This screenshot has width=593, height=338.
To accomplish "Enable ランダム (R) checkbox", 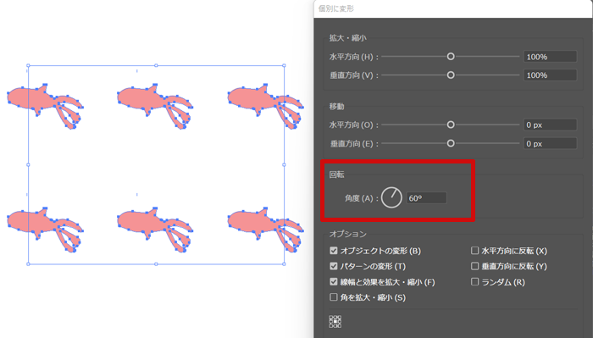I will click(x=474, y=281).
